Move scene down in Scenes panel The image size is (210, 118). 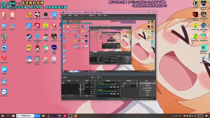(72, 96)
